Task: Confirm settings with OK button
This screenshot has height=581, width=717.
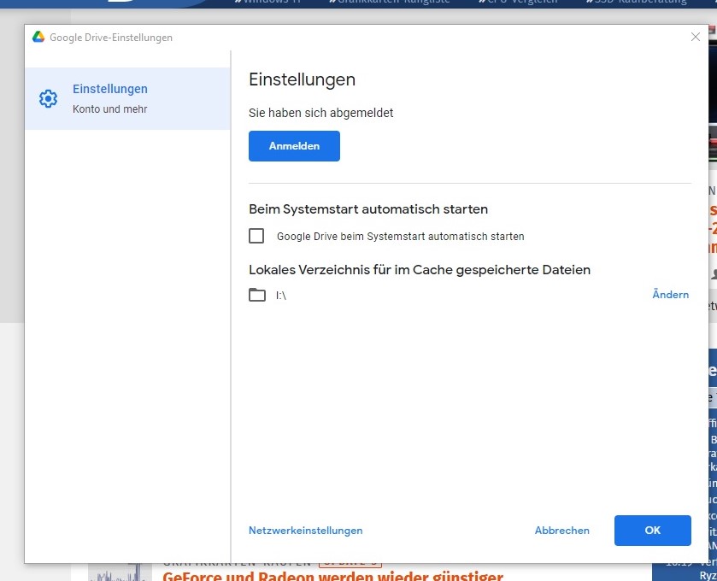Action: coord(653,531)
